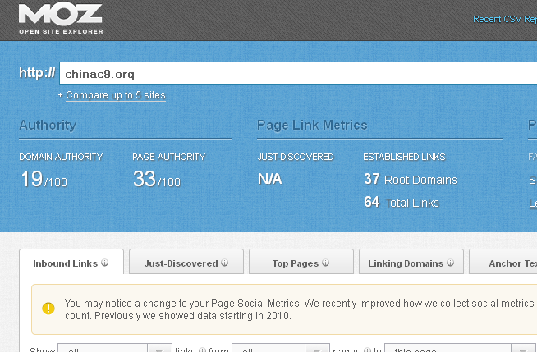Click info icon beside Linking Domains

(450, 263)
